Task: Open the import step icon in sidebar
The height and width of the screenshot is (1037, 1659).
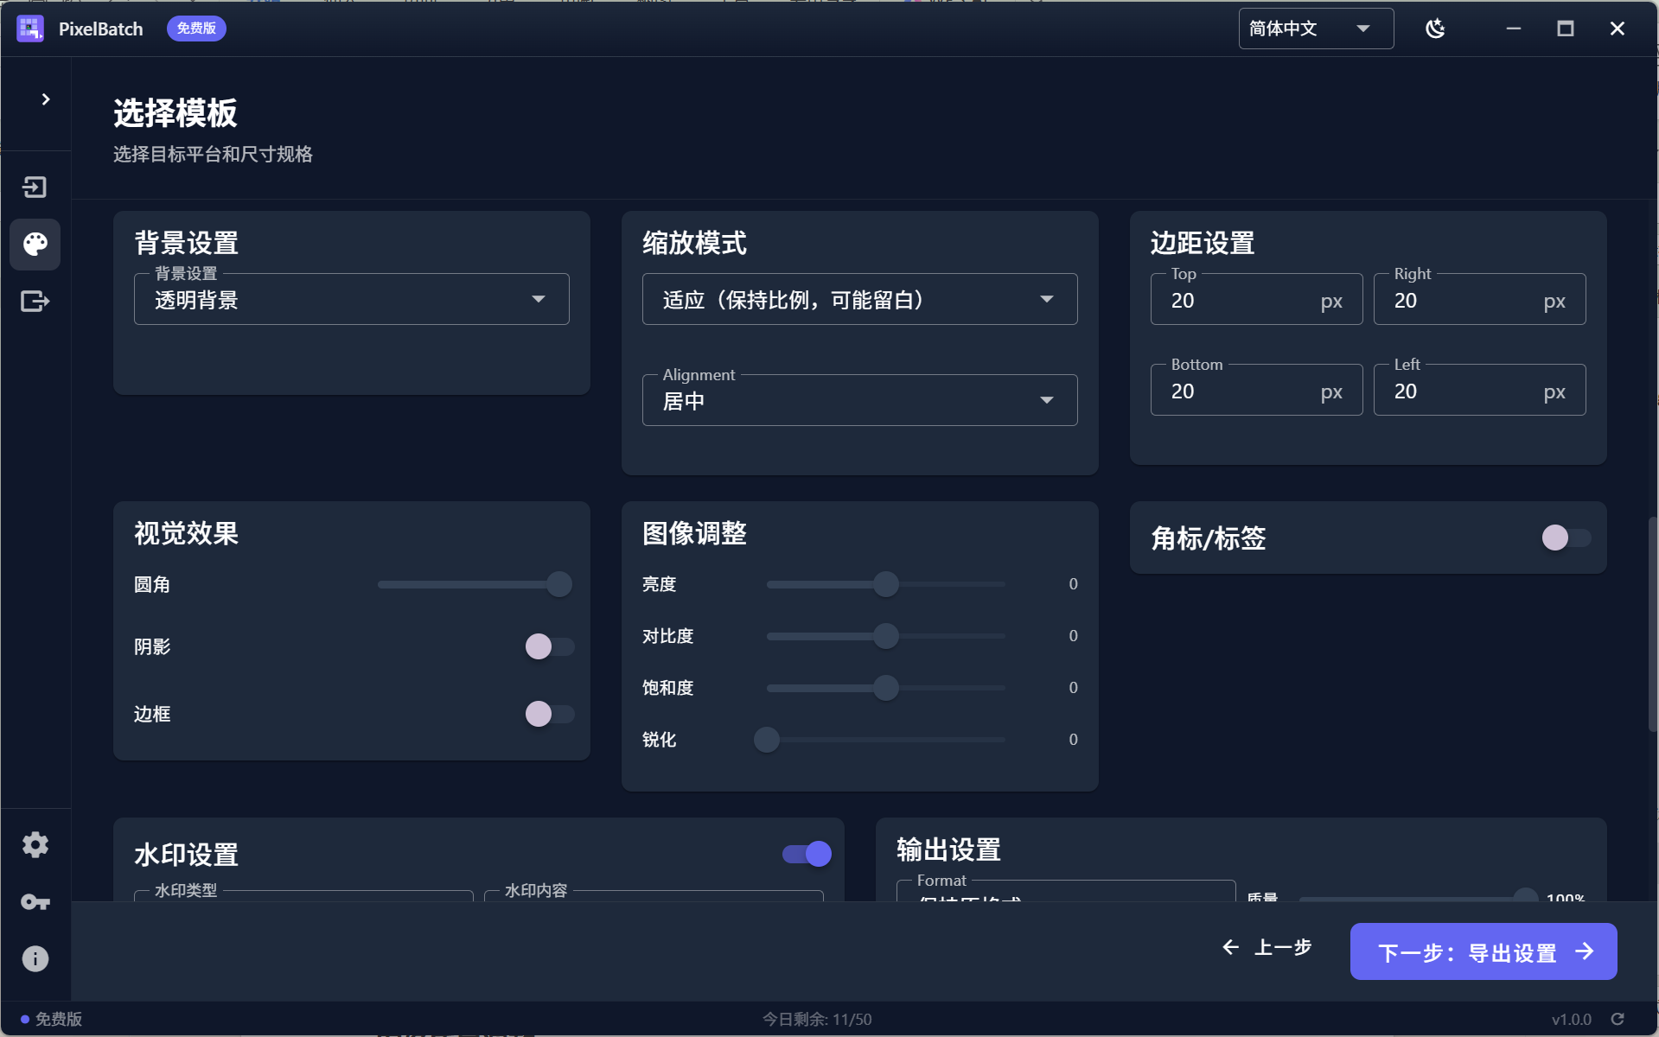Action: [35, 188]
